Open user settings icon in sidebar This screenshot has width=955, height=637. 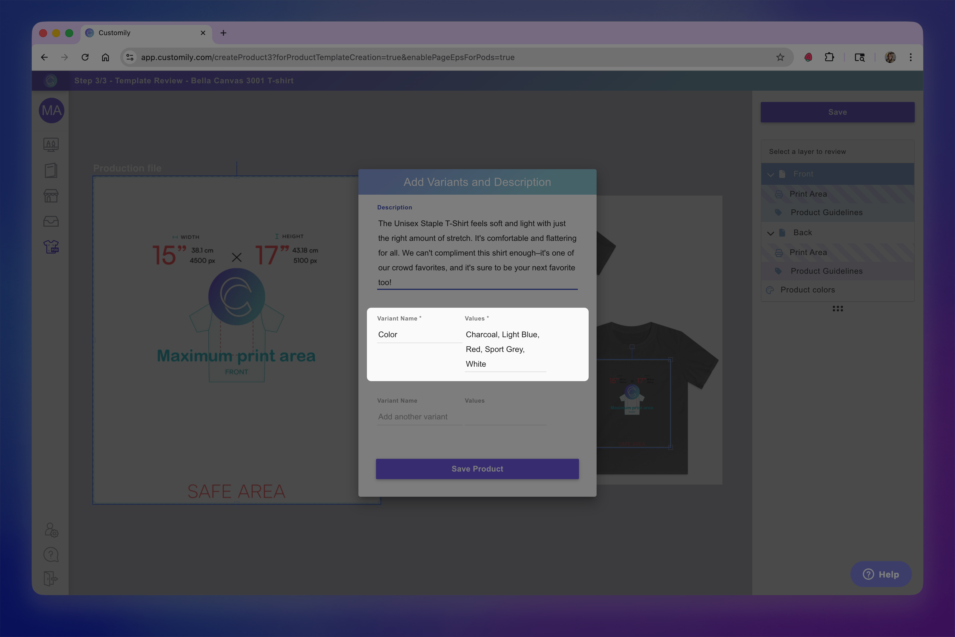tap(51, 530)
